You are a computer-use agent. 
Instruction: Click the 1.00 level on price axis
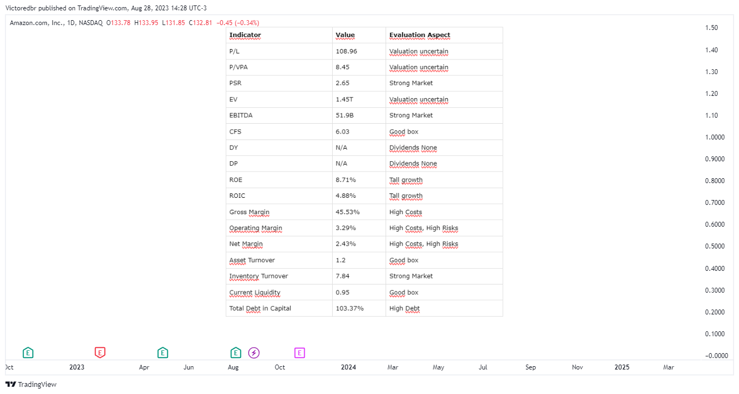[x=715, y=137]
